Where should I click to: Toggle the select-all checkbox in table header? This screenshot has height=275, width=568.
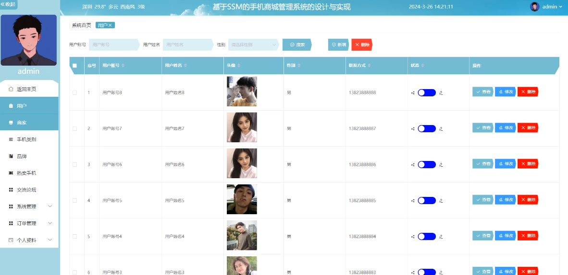(74, 66)
